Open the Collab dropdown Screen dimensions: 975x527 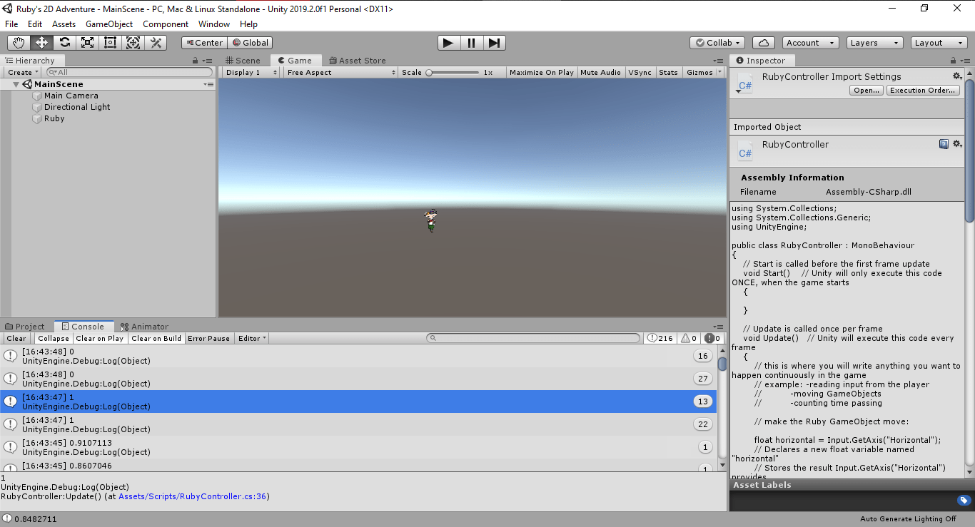coord(718,43)
